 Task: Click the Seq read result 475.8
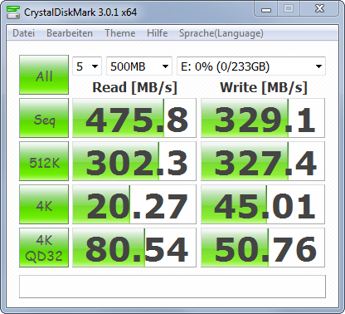[x=134, y=118]
